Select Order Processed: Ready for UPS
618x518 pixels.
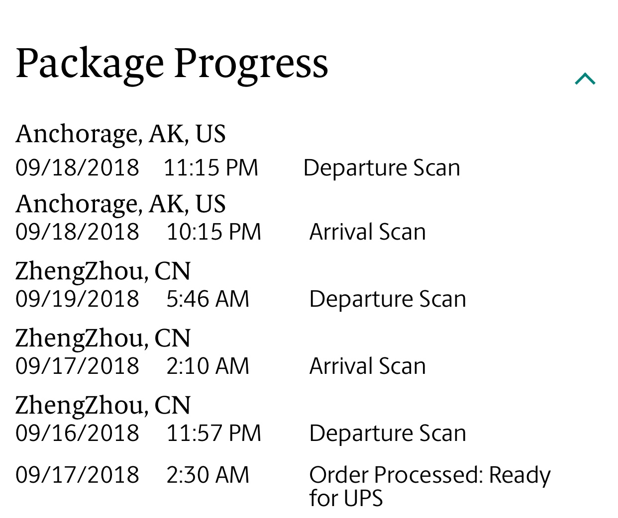coord(430,486)
